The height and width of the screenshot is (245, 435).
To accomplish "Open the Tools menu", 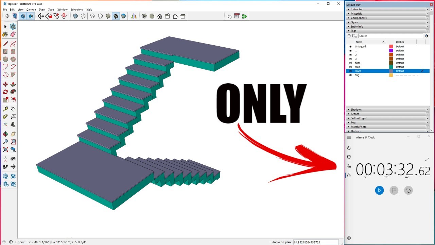I will 51,10.
